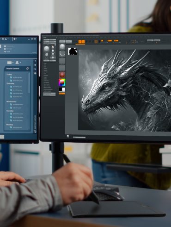Open first file entry under Today
Screen dimensions: 171x227
[16, 77]
